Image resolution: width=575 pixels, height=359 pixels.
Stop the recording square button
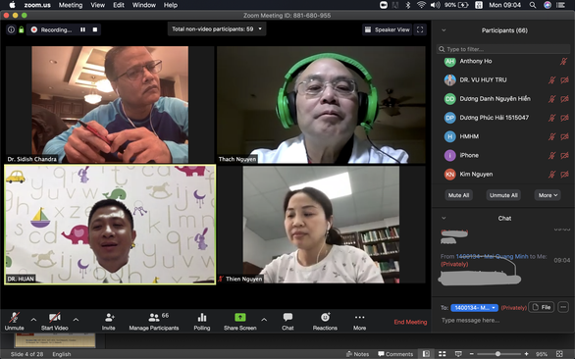[95, 29]
